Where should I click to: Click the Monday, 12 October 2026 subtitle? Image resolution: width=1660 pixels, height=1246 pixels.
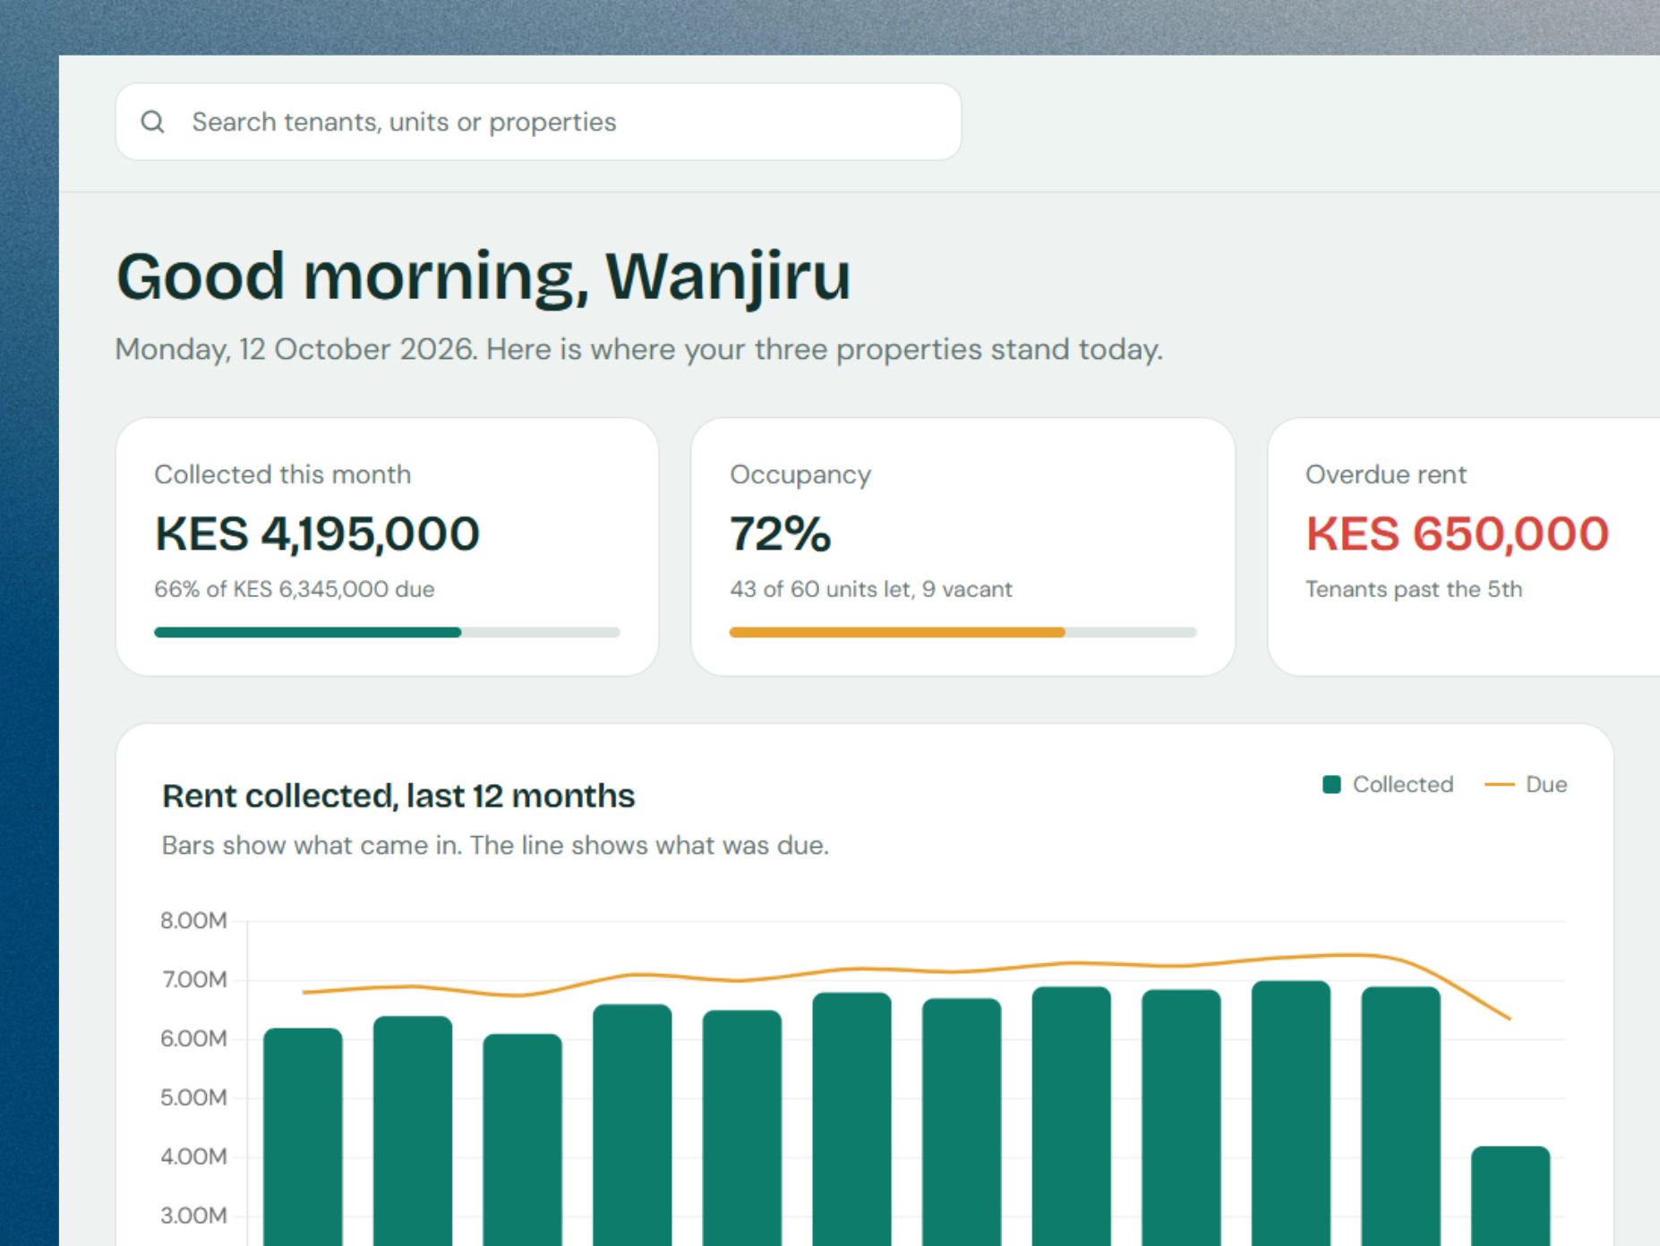(x=639, y=349)
